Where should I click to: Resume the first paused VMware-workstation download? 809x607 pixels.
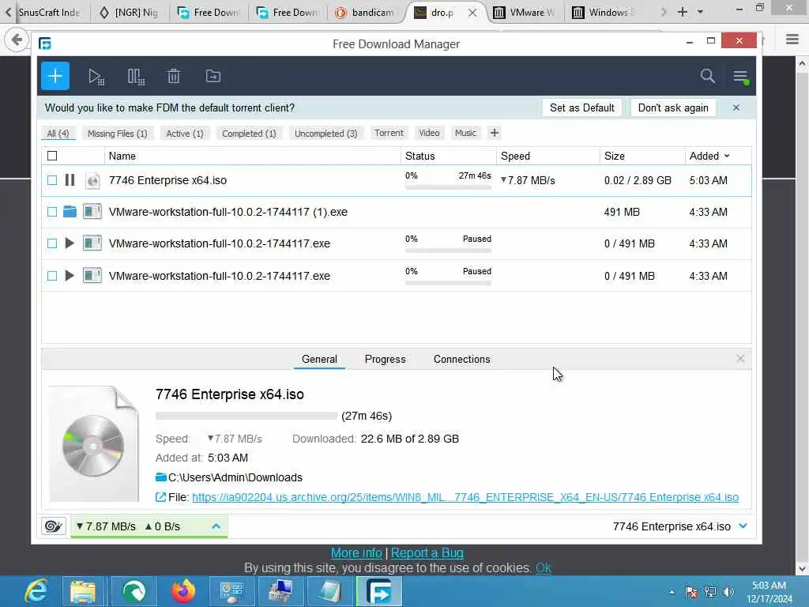(x=70, y=243)
